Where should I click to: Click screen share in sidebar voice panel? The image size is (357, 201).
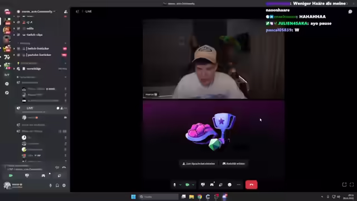[27, 175]
